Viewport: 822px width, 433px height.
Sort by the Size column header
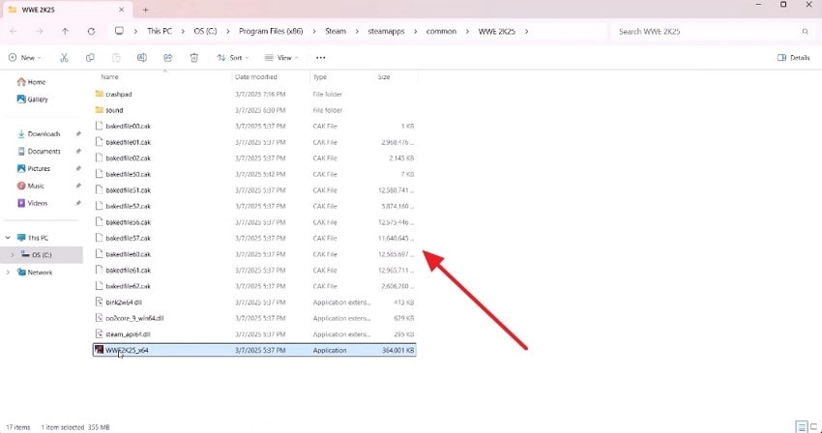384,77
